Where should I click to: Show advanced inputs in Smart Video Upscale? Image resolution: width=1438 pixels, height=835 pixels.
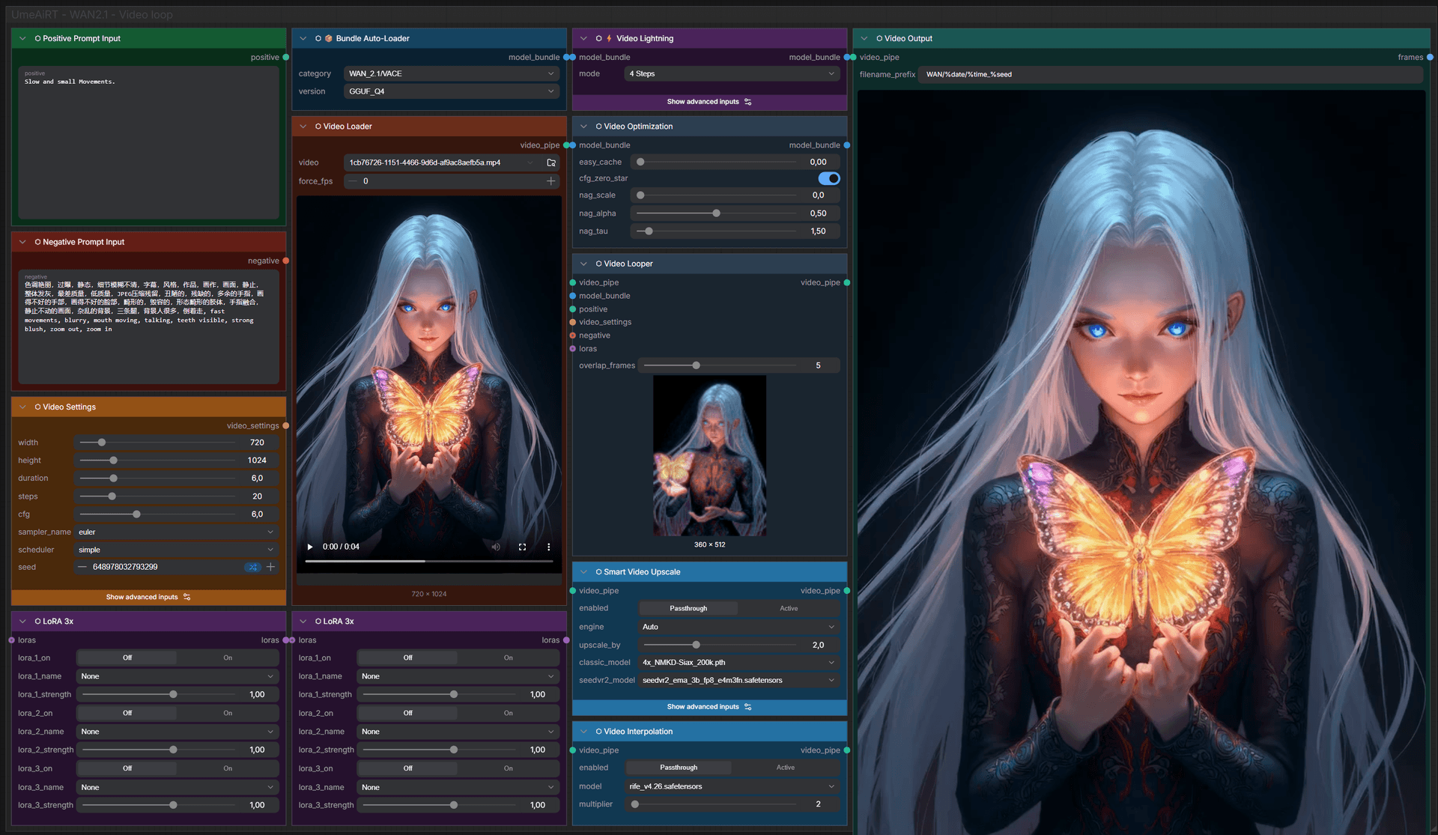[709, 707]
